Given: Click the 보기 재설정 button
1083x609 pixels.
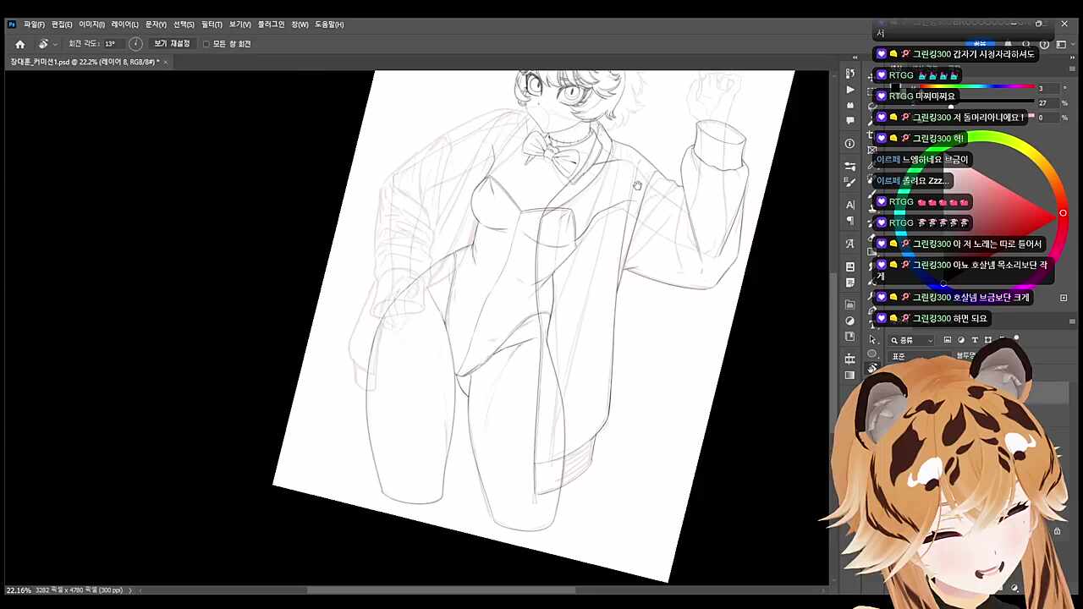Looking at the screenshot, I should [172, 44].
